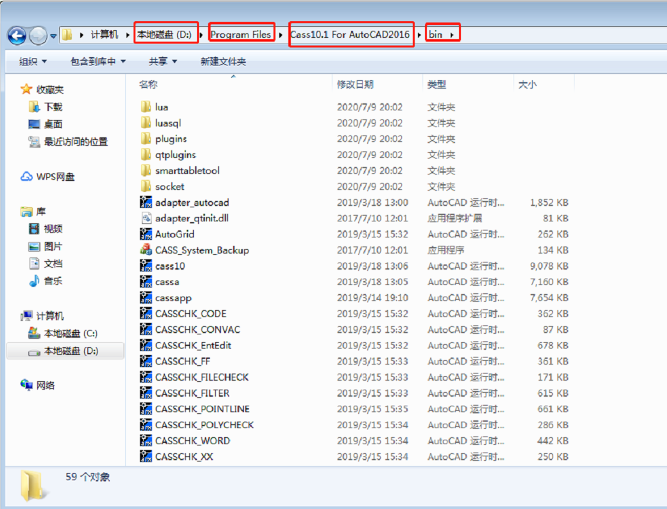Select the luasql folder icon
Image resolution: width=667 pixels, height=509 pixels.
click(146, 123)
